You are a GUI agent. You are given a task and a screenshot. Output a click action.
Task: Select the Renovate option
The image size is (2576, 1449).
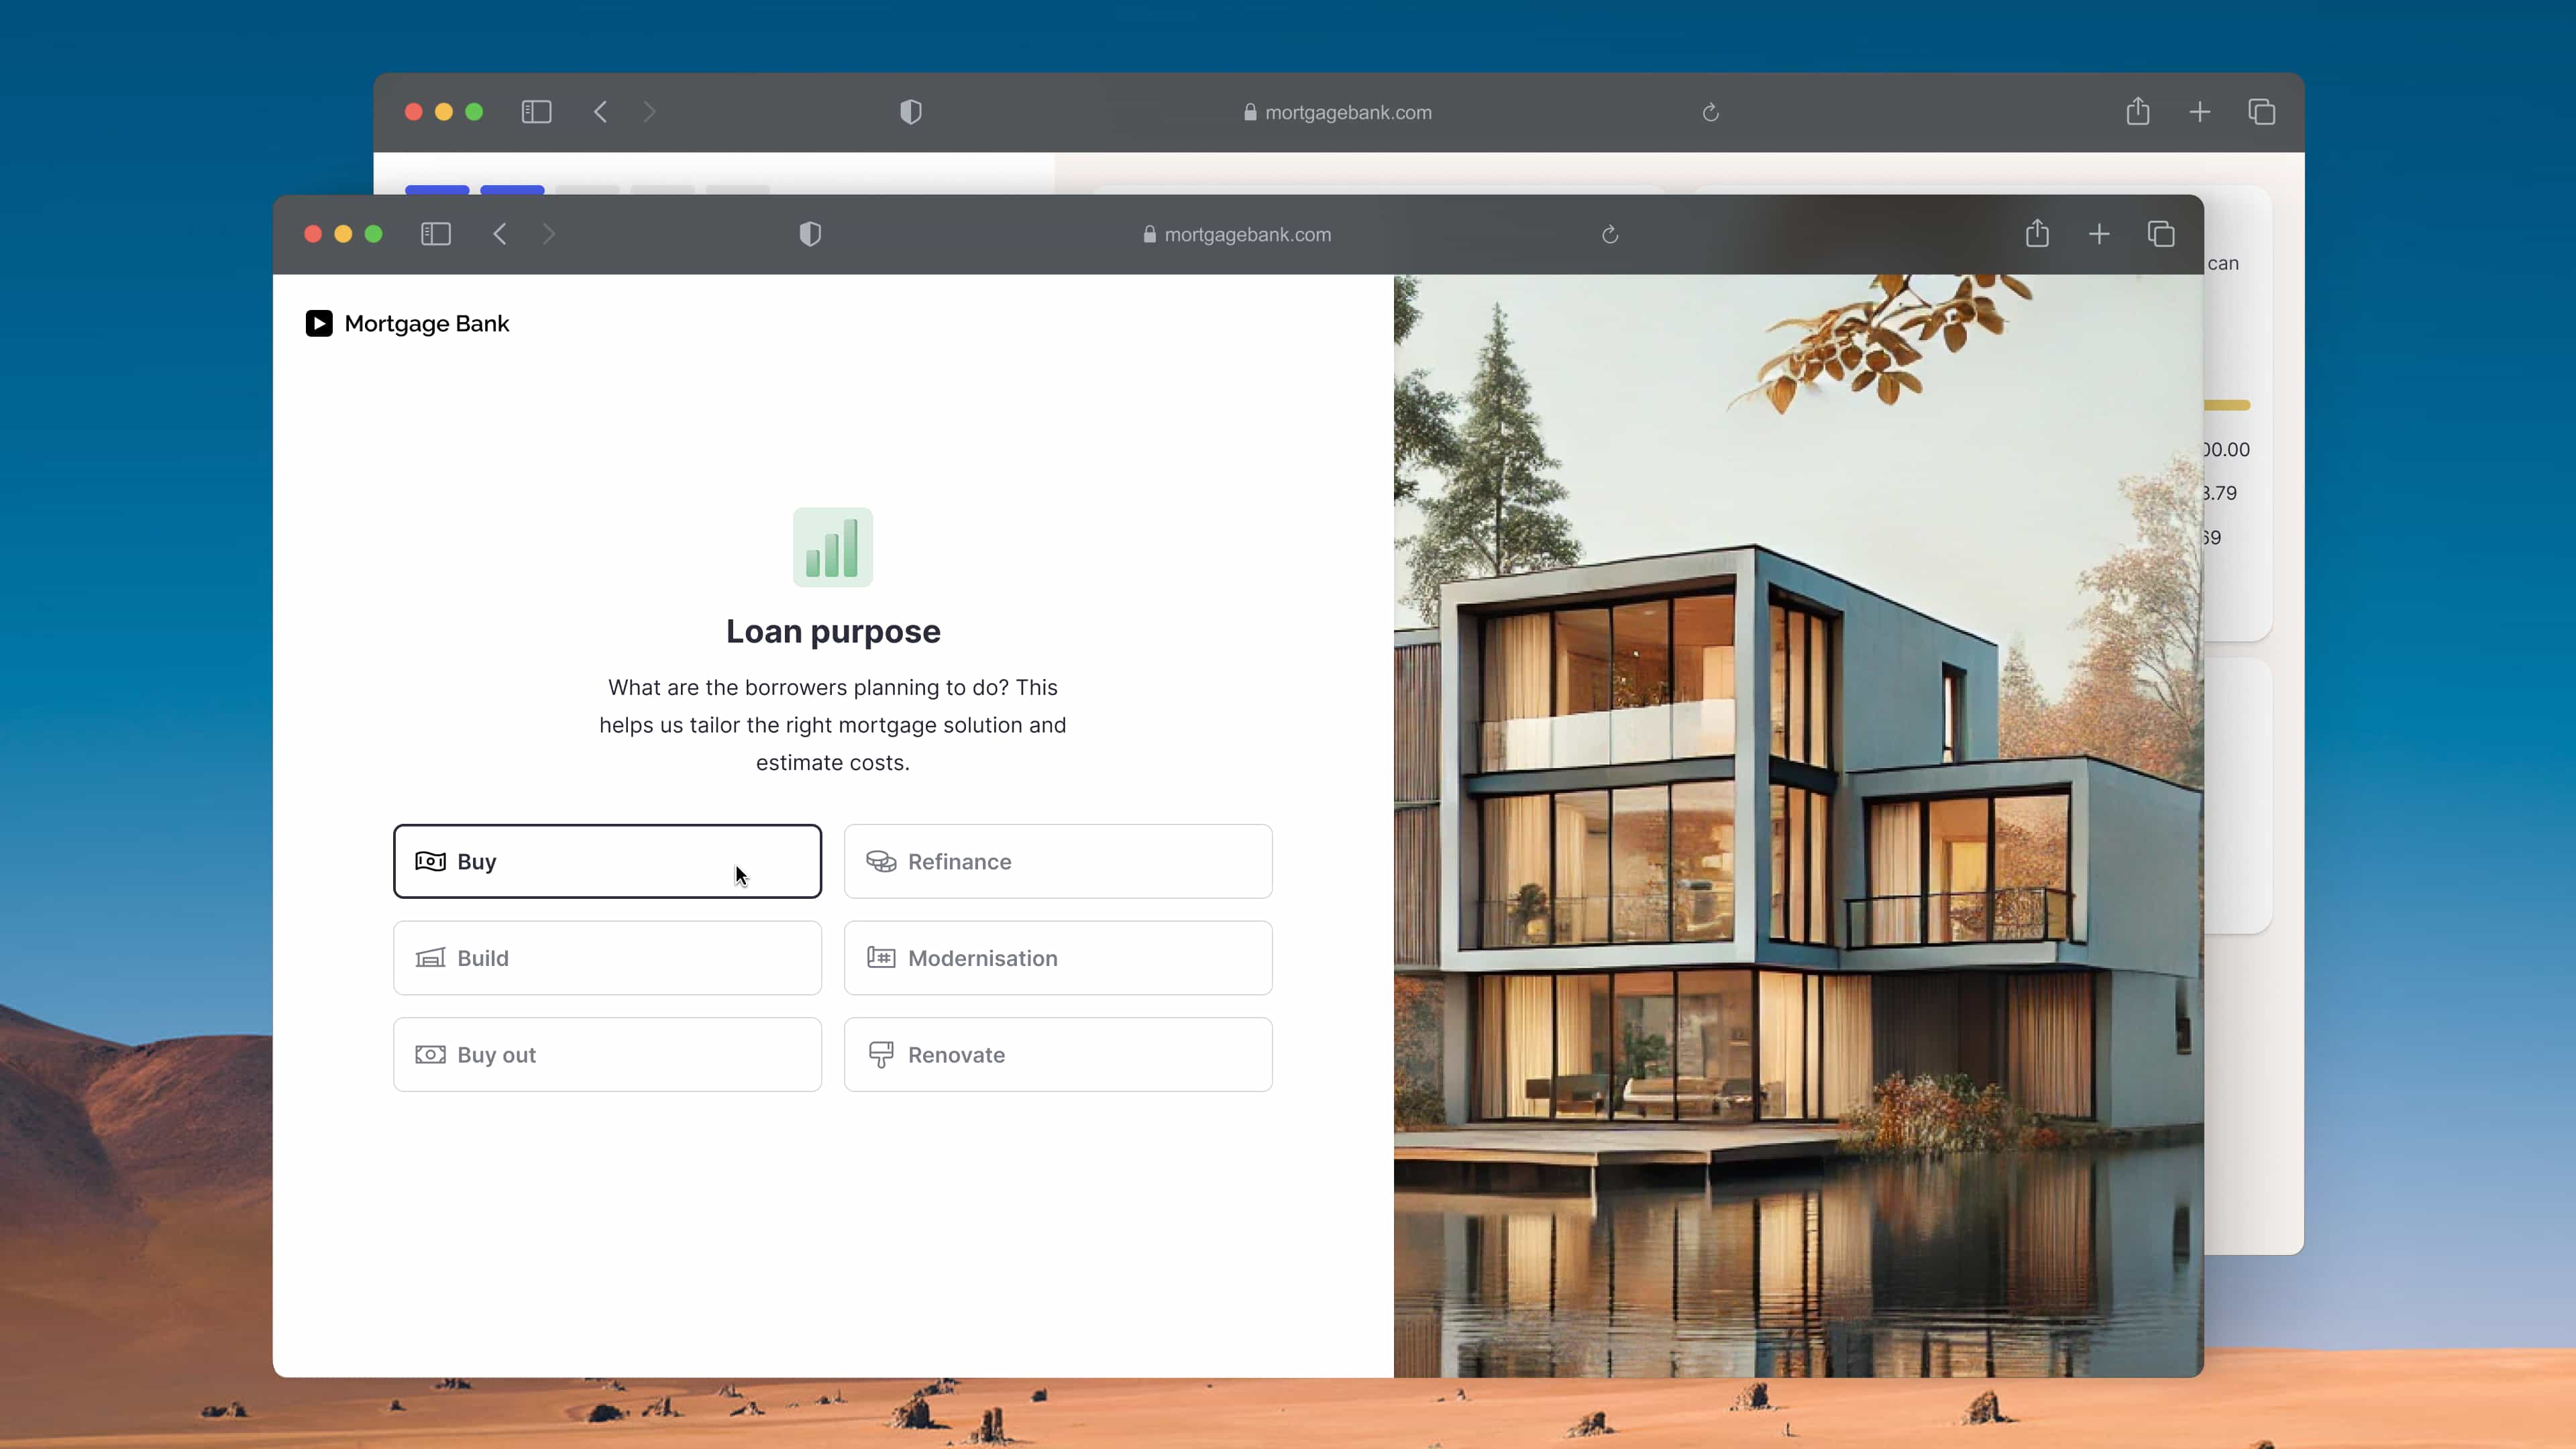(x=1058, y=1055)
